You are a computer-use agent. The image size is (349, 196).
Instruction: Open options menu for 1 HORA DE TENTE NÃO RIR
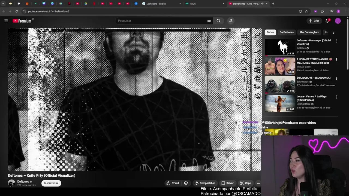(x=336, y=60)
